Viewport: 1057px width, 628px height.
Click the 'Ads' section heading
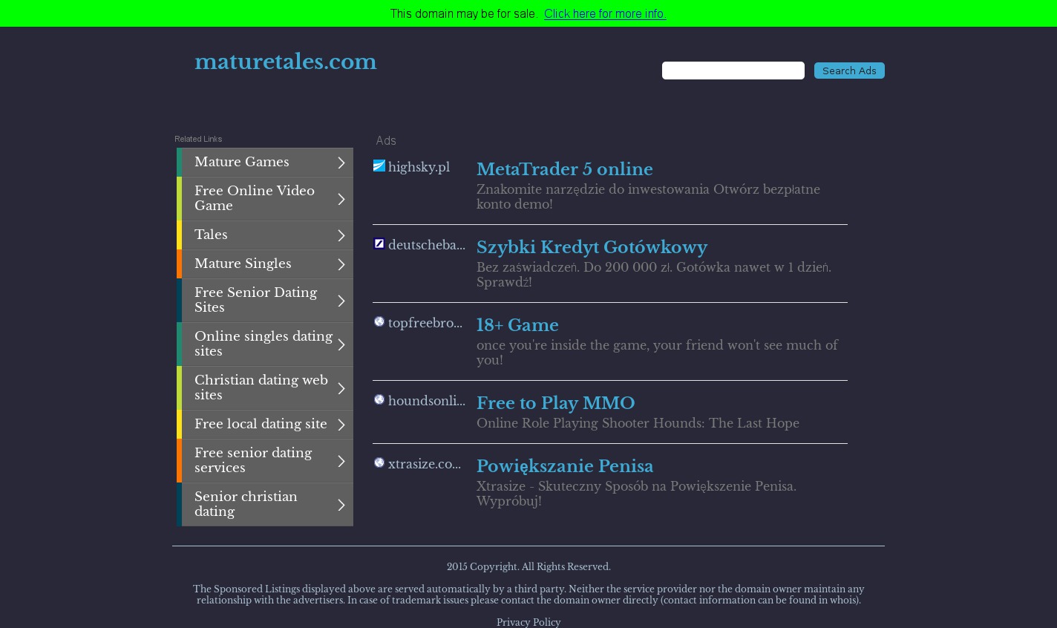coord(386,140)
